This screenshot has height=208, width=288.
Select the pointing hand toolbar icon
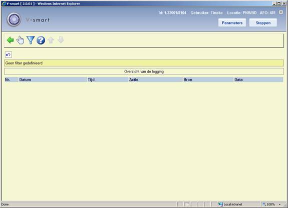(20, 40)
